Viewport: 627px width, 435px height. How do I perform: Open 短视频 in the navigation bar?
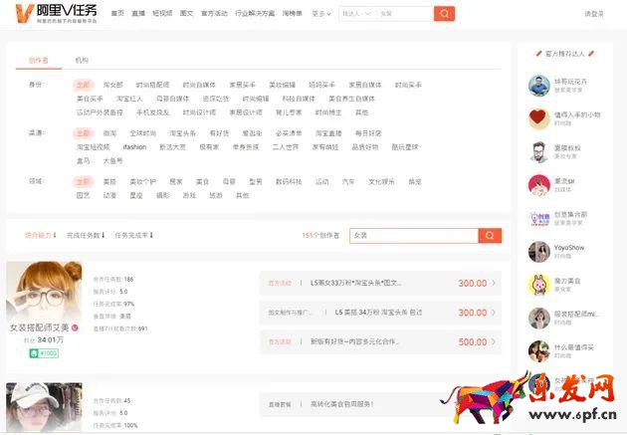[x=162, y=13]
